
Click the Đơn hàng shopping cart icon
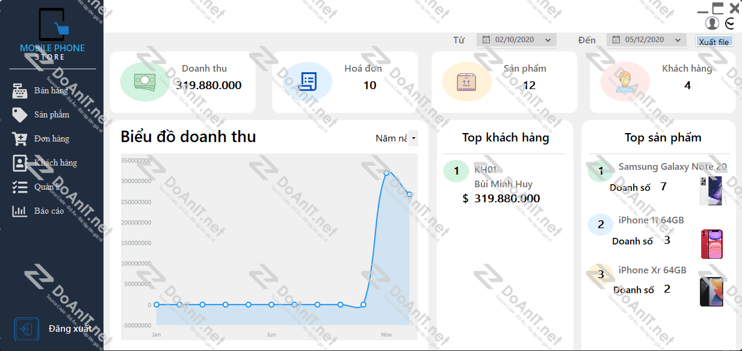[x=20, y=139]
